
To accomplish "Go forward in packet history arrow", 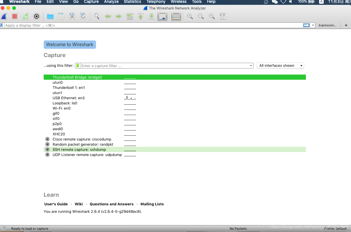I will click(x=119, y=16).
